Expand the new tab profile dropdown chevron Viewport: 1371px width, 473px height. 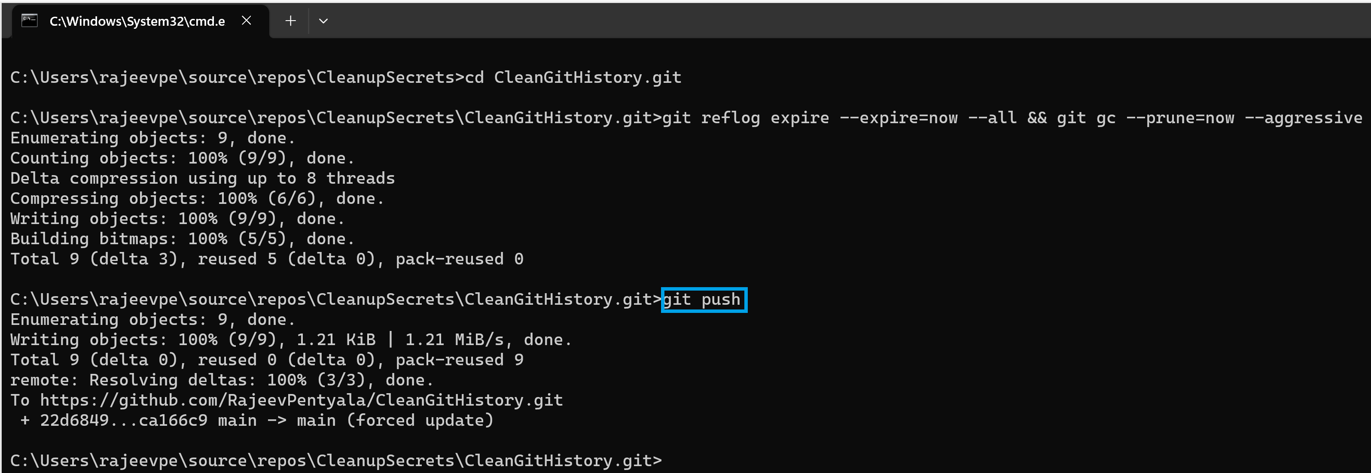[323, 21]
